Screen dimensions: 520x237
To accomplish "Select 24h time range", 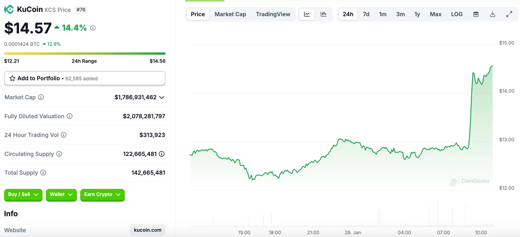I will 348,14.
